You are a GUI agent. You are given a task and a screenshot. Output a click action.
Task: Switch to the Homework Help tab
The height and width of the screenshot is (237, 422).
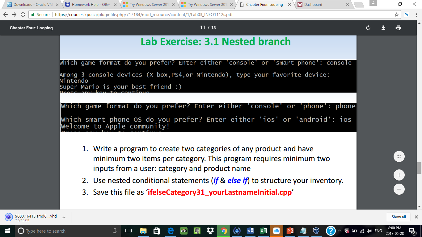coord(90,5)
